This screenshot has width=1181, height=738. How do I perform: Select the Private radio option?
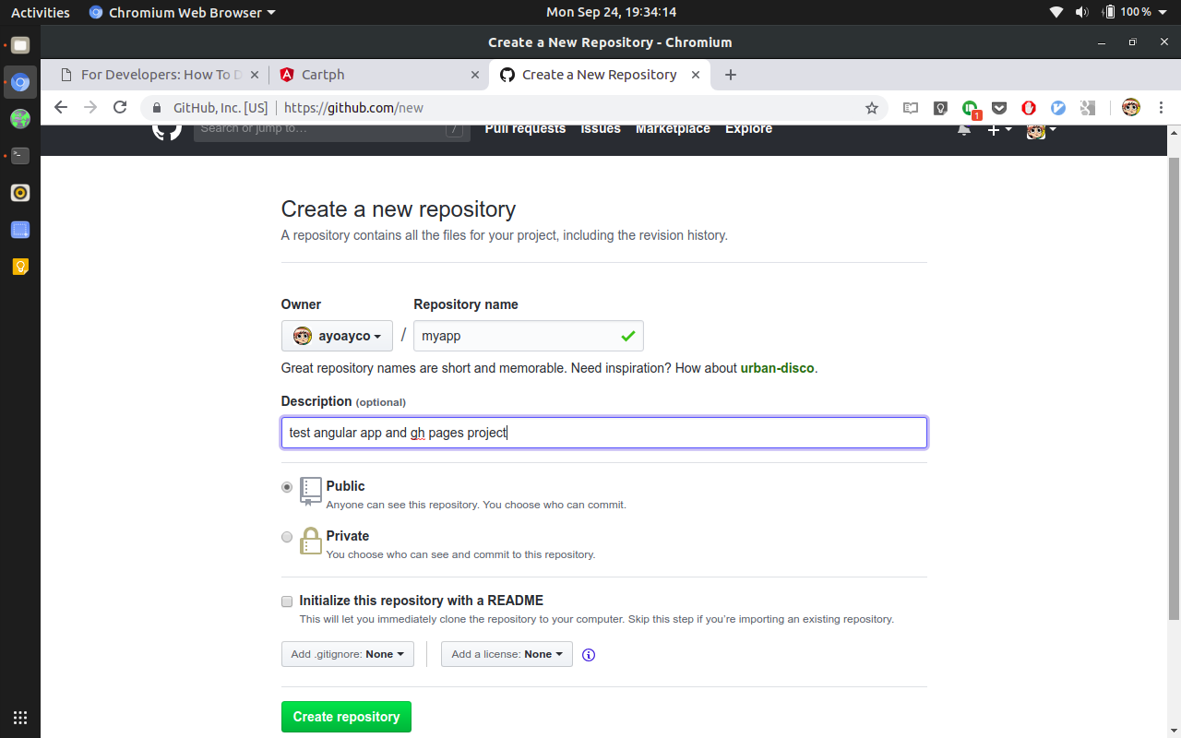287,537
